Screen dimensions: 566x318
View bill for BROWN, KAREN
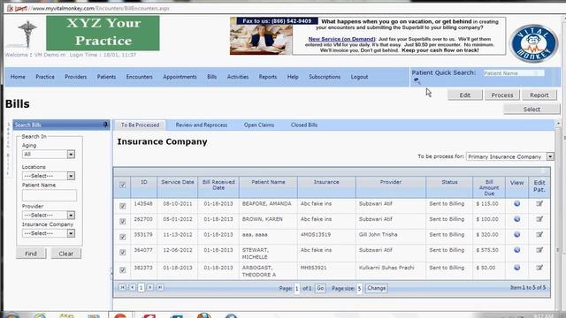tap(516, 219)
